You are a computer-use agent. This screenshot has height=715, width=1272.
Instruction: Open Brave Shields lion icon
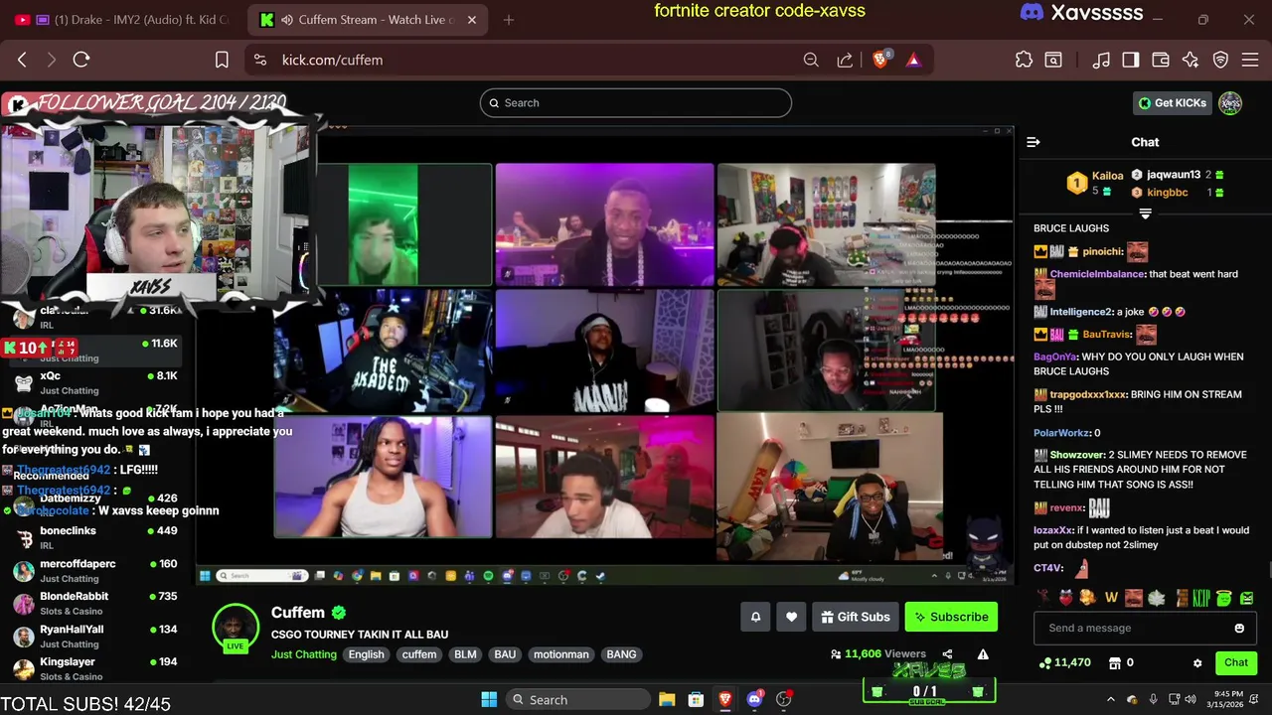[x=880, y=60]
